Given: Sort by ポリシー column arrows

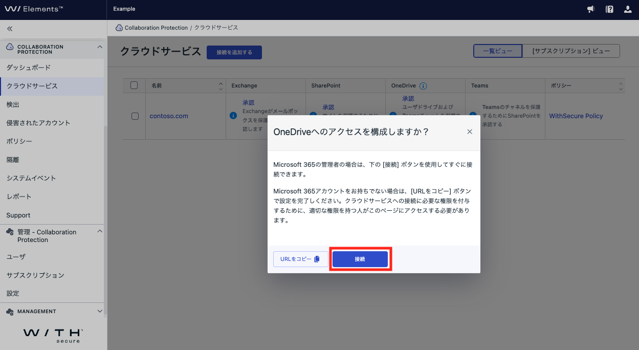Looking at the screenshot, I should 621,86.
